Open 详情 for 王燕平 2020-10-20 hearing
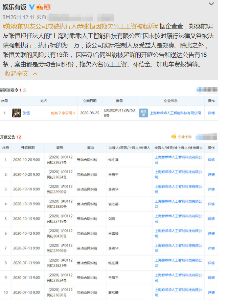The image size is (229, 300). pos(211,175)
